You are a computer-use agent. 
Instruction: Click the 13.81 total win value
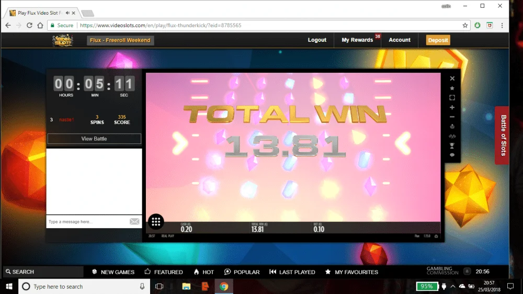(257, 229)
